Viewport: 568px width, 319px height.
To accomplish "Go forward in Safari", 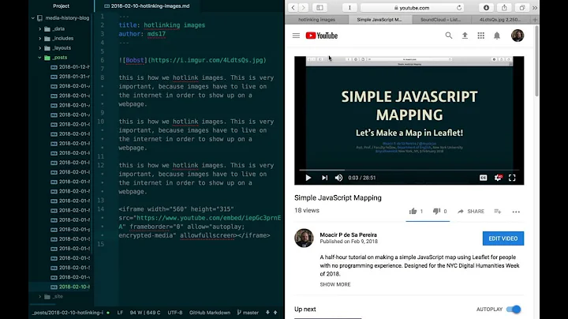I will click(x=304, y=8).
